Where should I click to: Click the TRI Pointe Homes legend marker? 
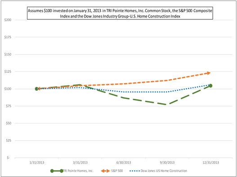coord(57,171)
